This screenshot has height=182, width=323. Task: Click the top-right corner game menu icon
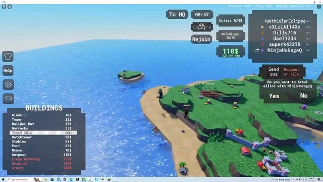point(319,7)
